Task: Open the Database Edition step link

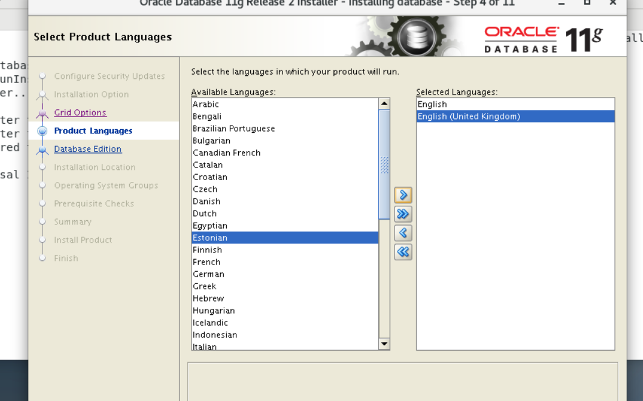Action: click(x=88, y=149)
